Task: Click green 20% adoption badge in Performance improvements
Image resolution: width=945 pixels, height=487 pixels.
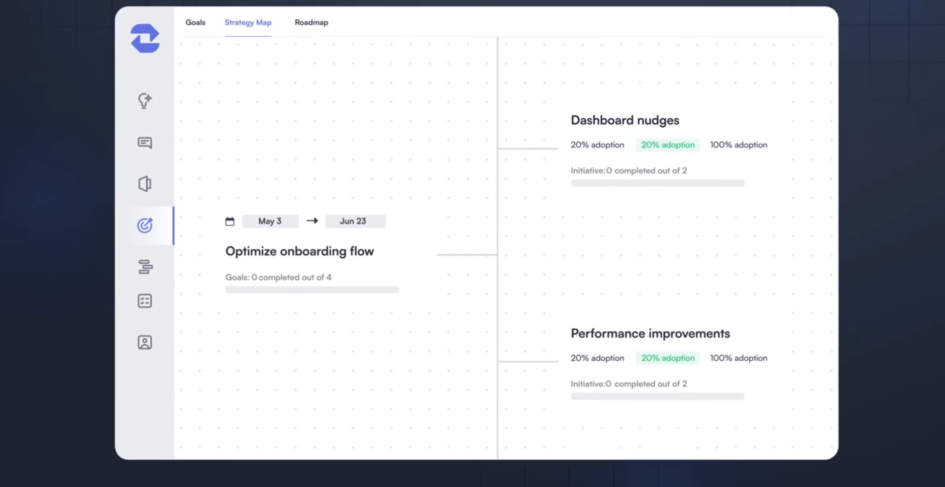Action: point(668,358)
